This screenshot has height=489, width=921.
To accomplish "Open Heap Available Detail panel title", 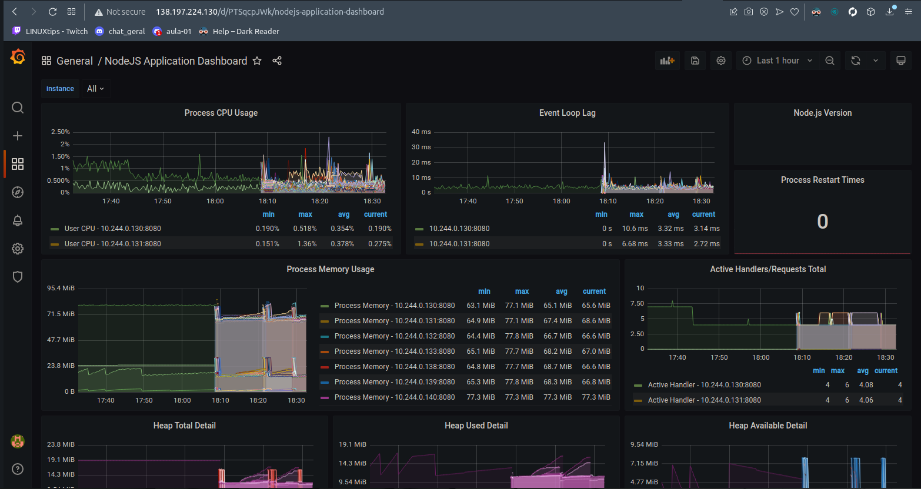I will [768, 426].
